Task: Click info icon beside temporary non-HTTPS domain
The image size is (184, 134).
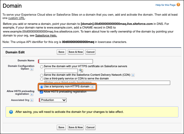Action: click(x=92, y=87)
